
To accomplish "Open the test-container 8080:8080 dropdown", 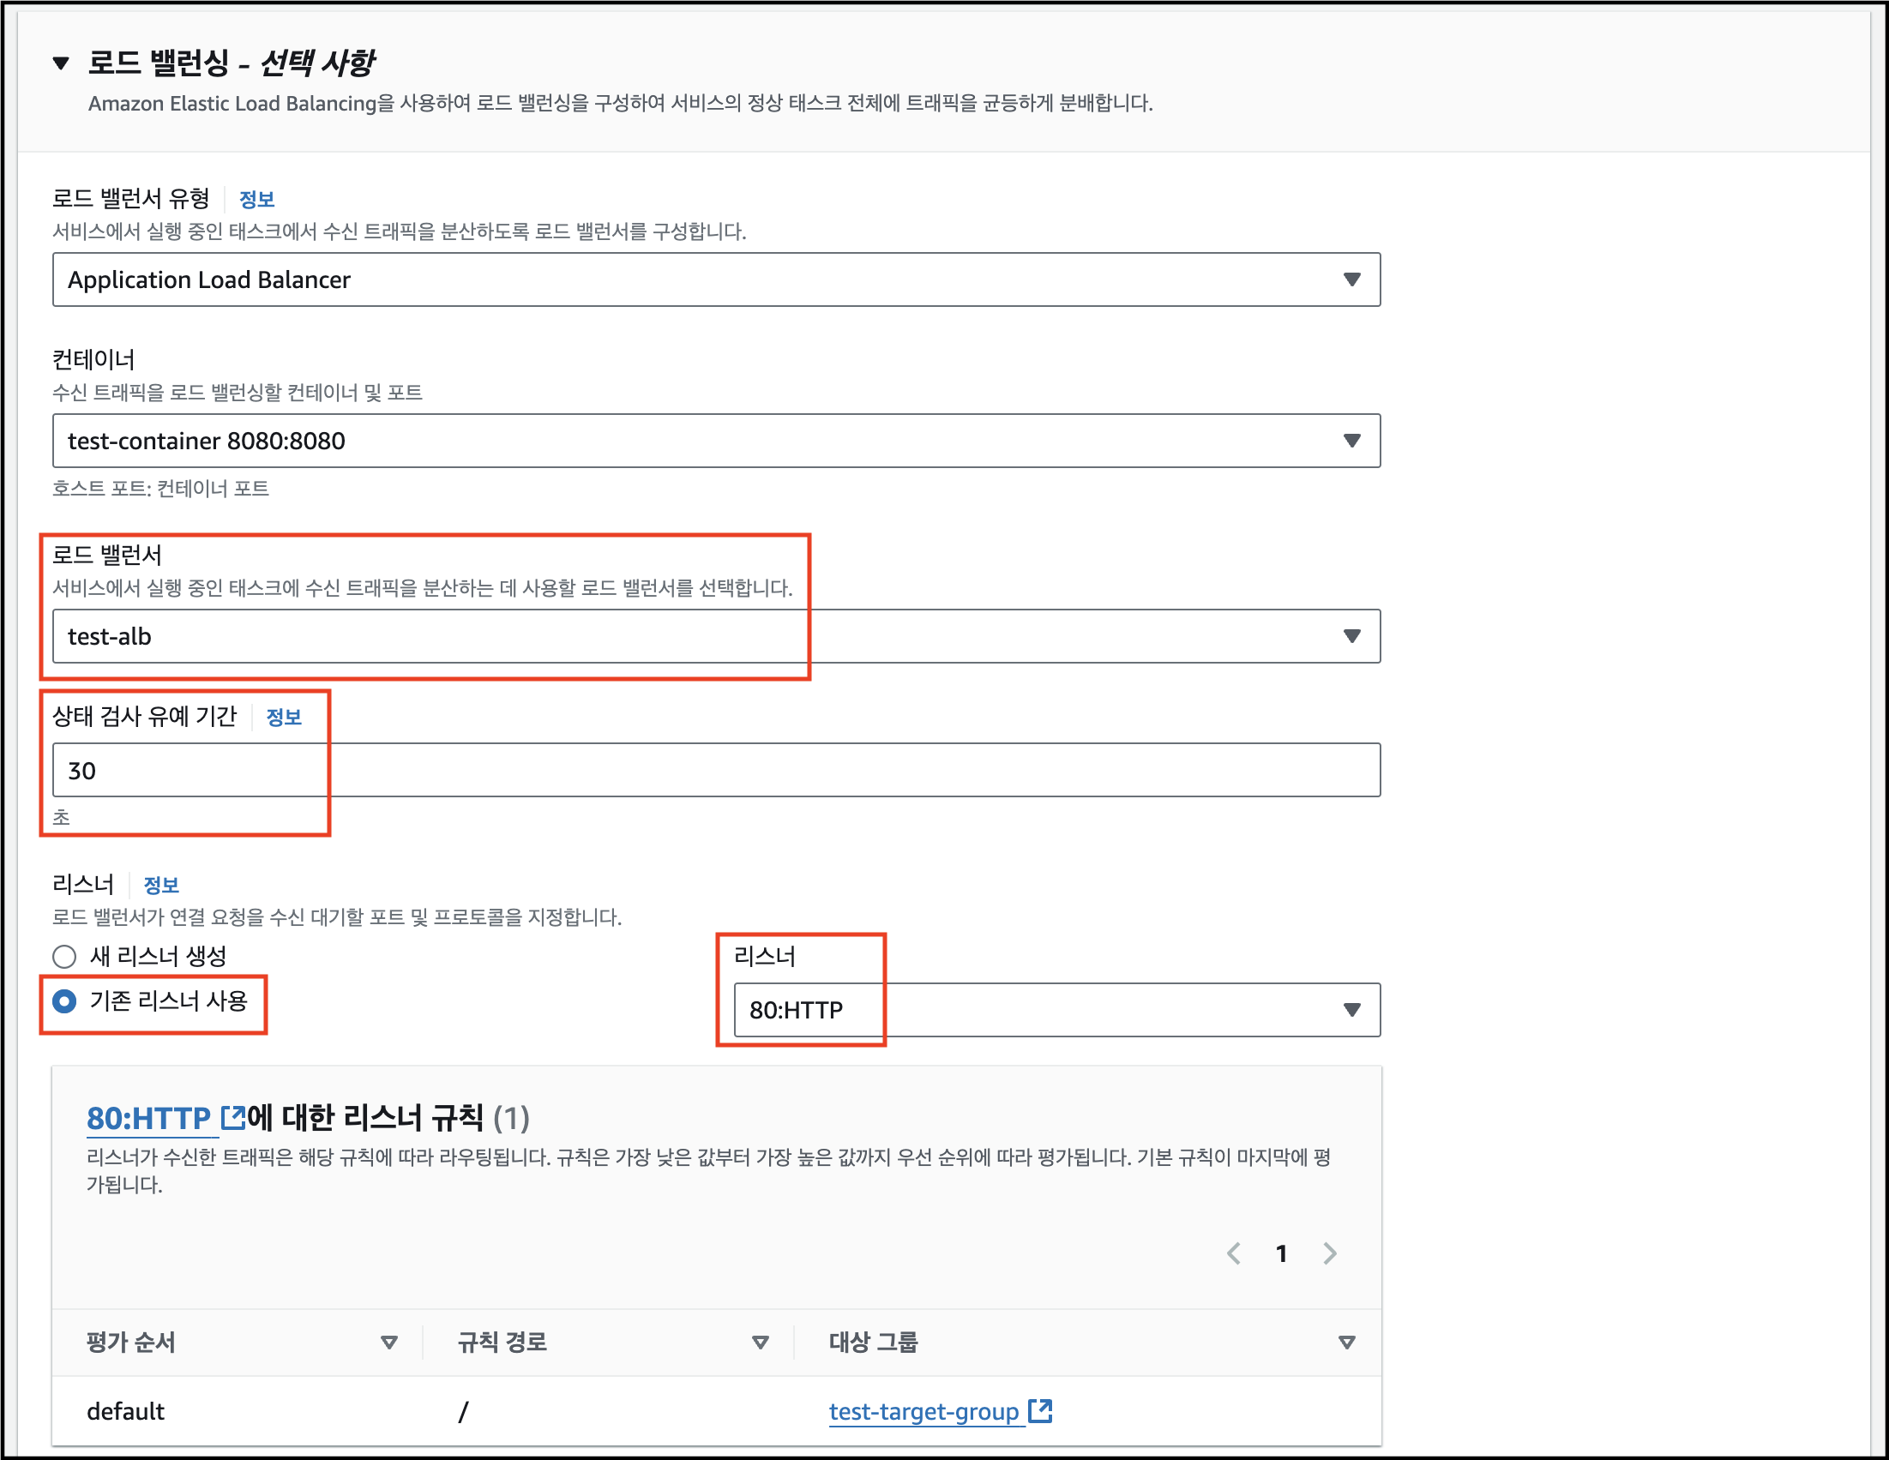I will pyautogui.click(x=716, y=442).
